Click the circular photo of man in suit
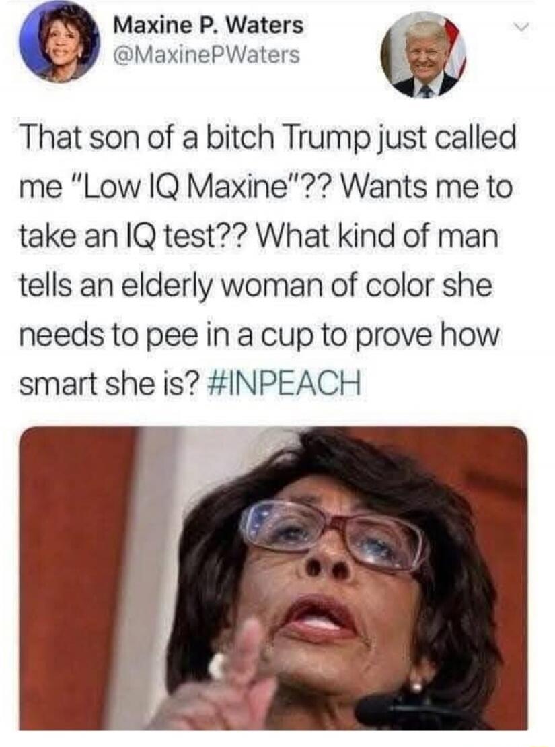 pos(424,55)
